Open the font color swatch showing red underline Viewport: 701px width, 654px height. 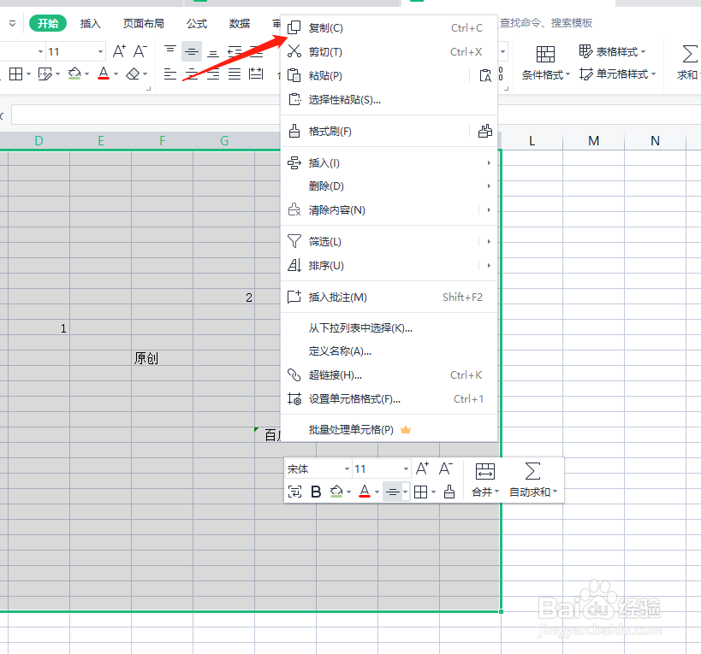(x=365, y=492)
